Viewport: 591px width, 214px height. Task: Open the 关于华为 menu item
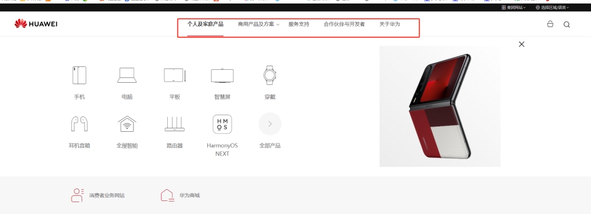tap(389, 24)
